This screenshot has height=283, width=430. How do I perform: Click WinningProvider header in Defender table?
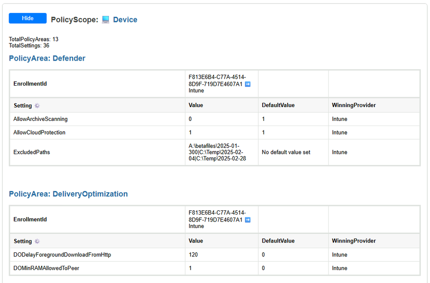tap(354, 105)
